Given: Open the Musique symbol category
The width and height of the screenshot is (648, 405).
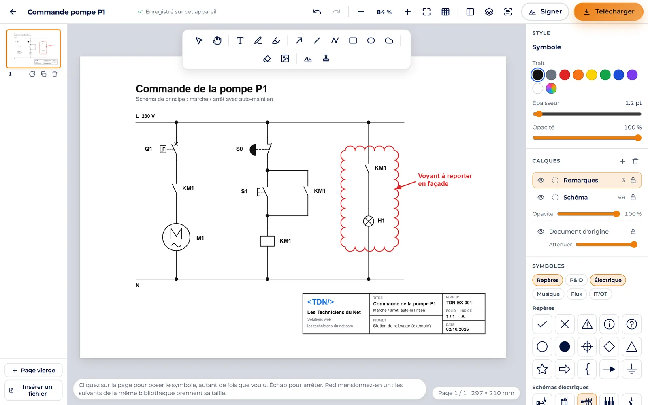Looking at the screenshot, I should pyautogui.click(x=548, y=294).
